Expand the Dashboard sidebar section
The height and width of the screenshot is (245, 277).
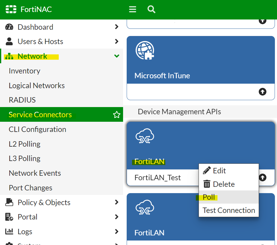[116, 27]
